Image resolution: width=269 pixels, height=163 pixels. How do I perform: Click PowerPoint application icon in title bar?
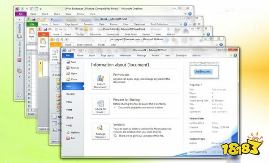pos(39,29)
